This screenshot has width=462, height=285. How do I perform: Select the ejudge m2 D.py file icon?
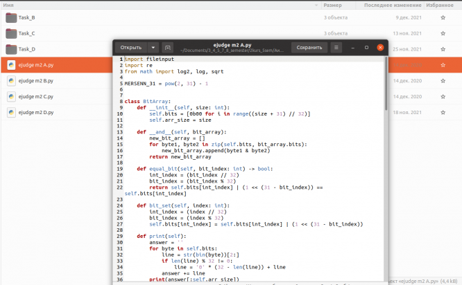coord(11,112)
